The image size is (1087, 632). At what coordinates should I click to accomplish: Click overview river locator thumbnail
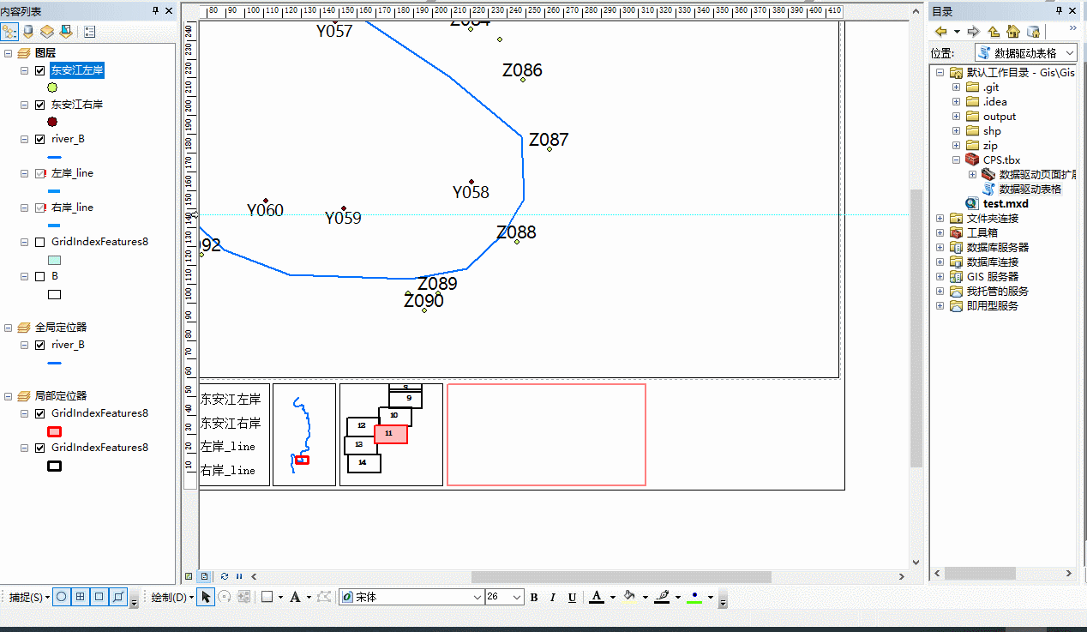point(304,435)
